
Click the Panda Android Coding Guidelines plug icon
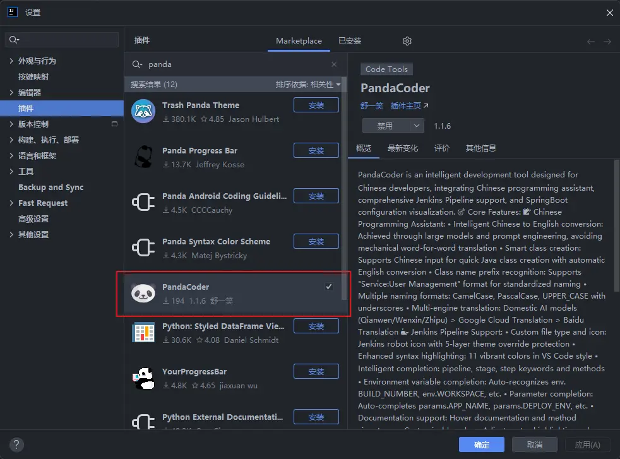(x=143, y=202)
